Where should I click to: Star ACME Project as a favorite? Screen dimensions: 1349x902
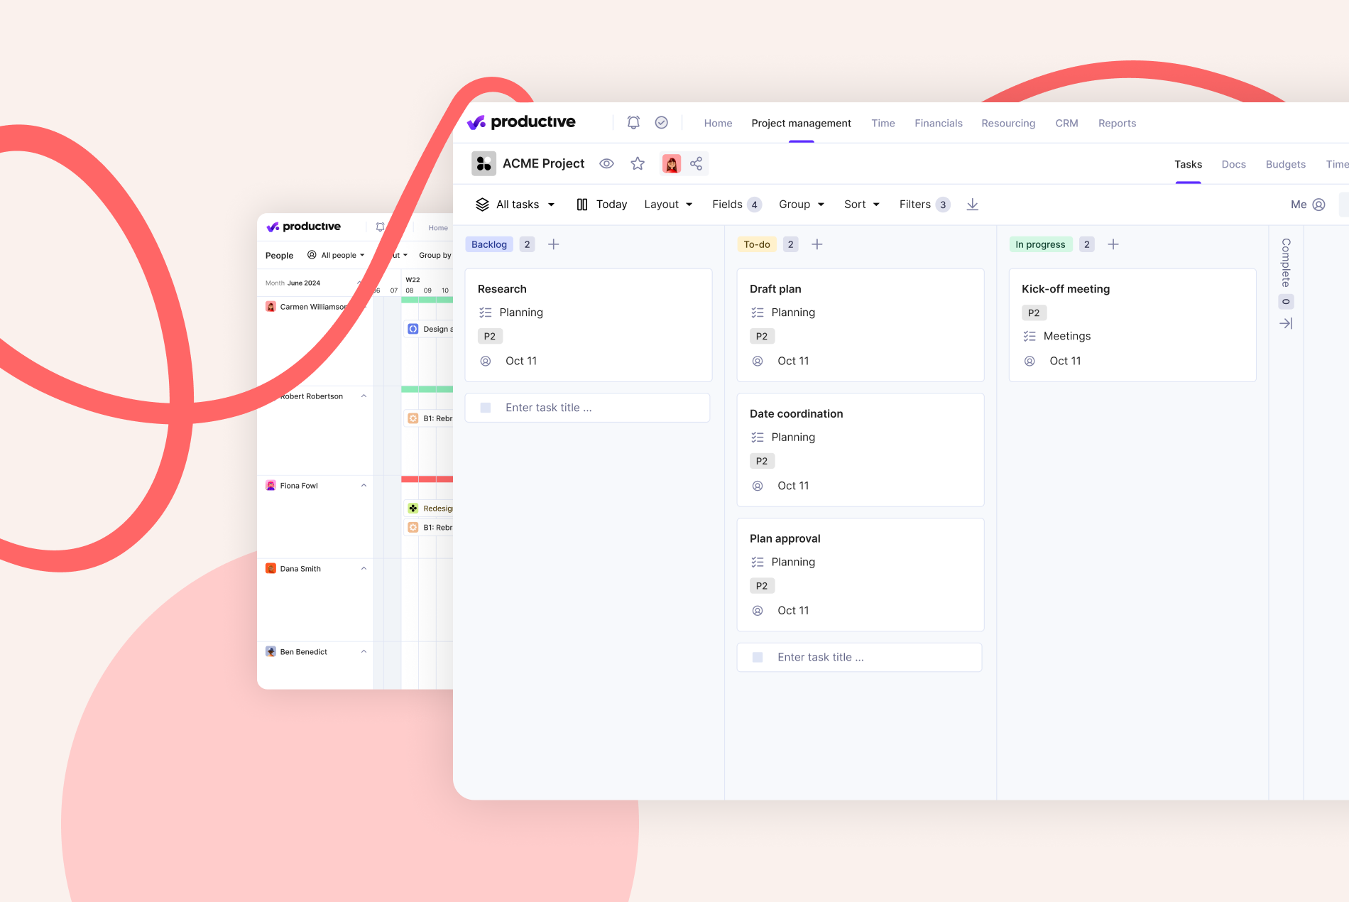pyautogui.click(x=637, y=163)
